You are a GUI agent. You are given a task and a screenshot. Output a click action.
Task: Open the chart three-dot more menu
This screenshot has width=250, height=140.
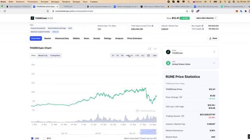(x=155, y=49)
